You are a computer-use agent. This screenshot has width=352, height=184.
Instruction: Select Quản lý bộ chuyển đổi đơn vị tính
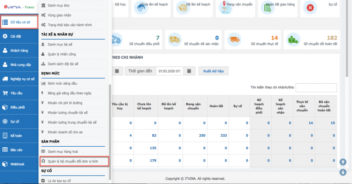coord(74,161)
